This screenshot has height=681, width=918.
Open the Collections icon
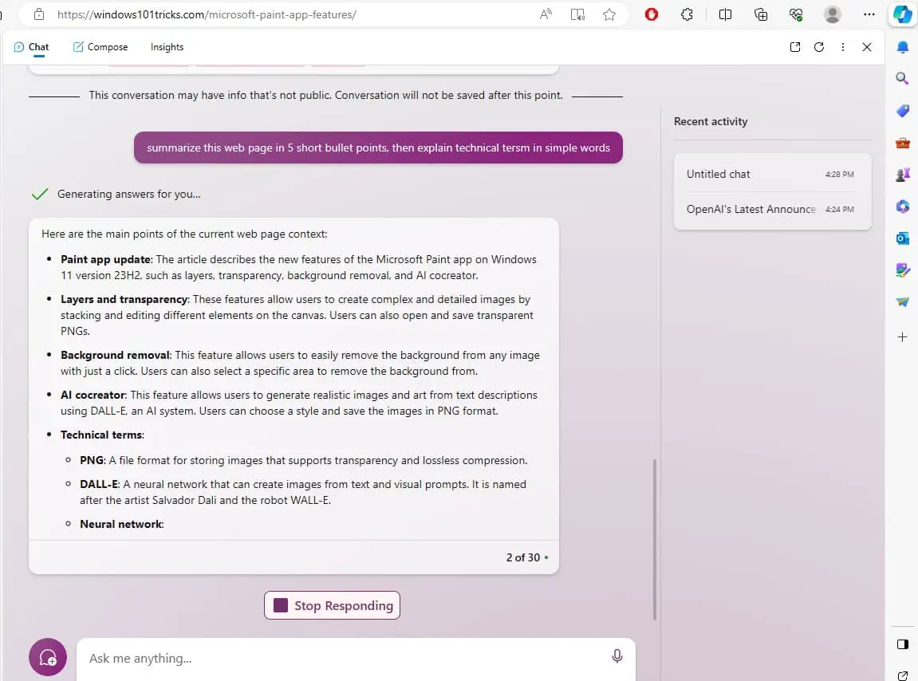761,14
